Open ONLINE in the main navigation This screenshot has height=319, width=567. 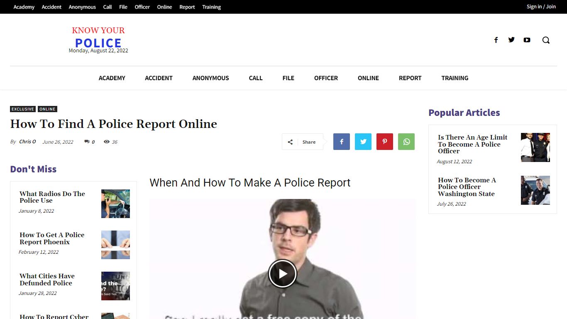click(368, 78)
